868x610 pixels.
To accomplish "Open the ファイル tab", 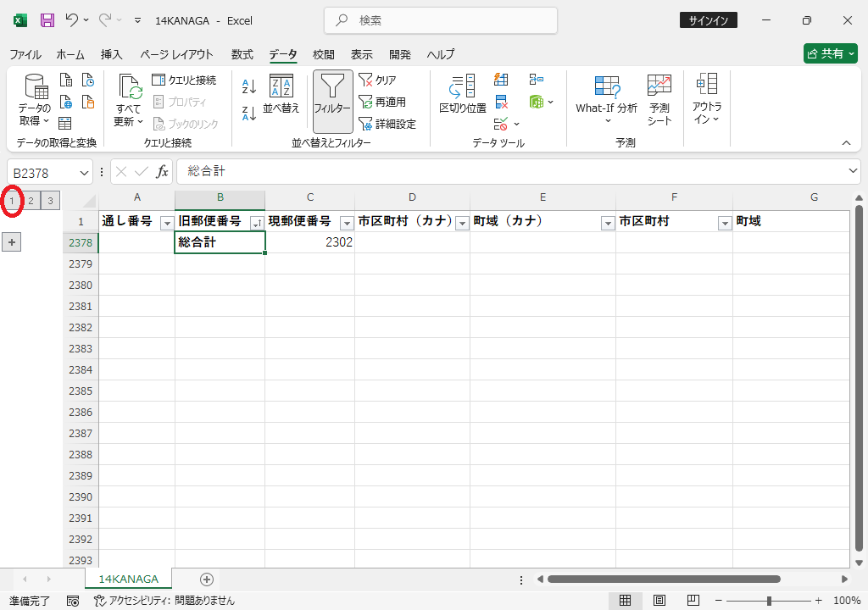I will (25, 54).
